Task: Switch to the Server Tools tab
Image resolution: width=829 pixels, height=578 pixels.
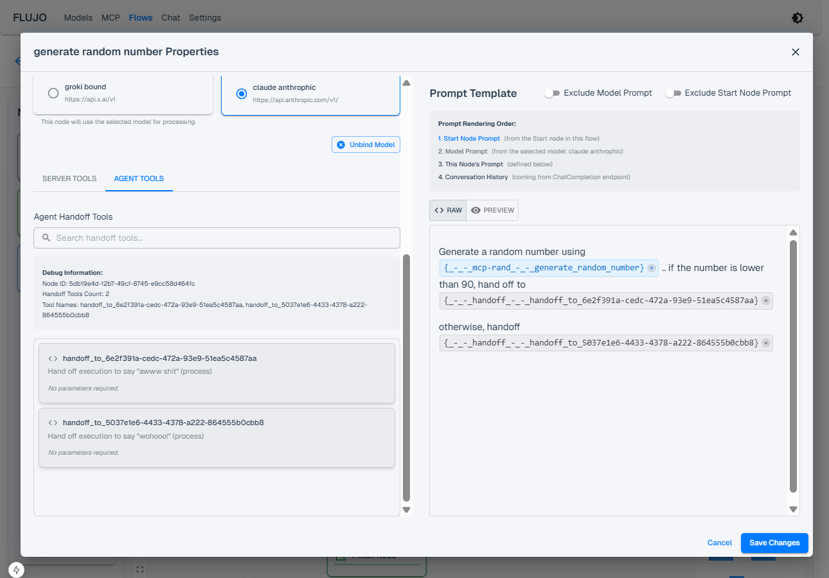Action: (69, 179)
